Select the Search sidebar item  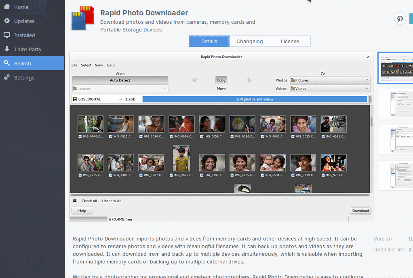[32, 63]
